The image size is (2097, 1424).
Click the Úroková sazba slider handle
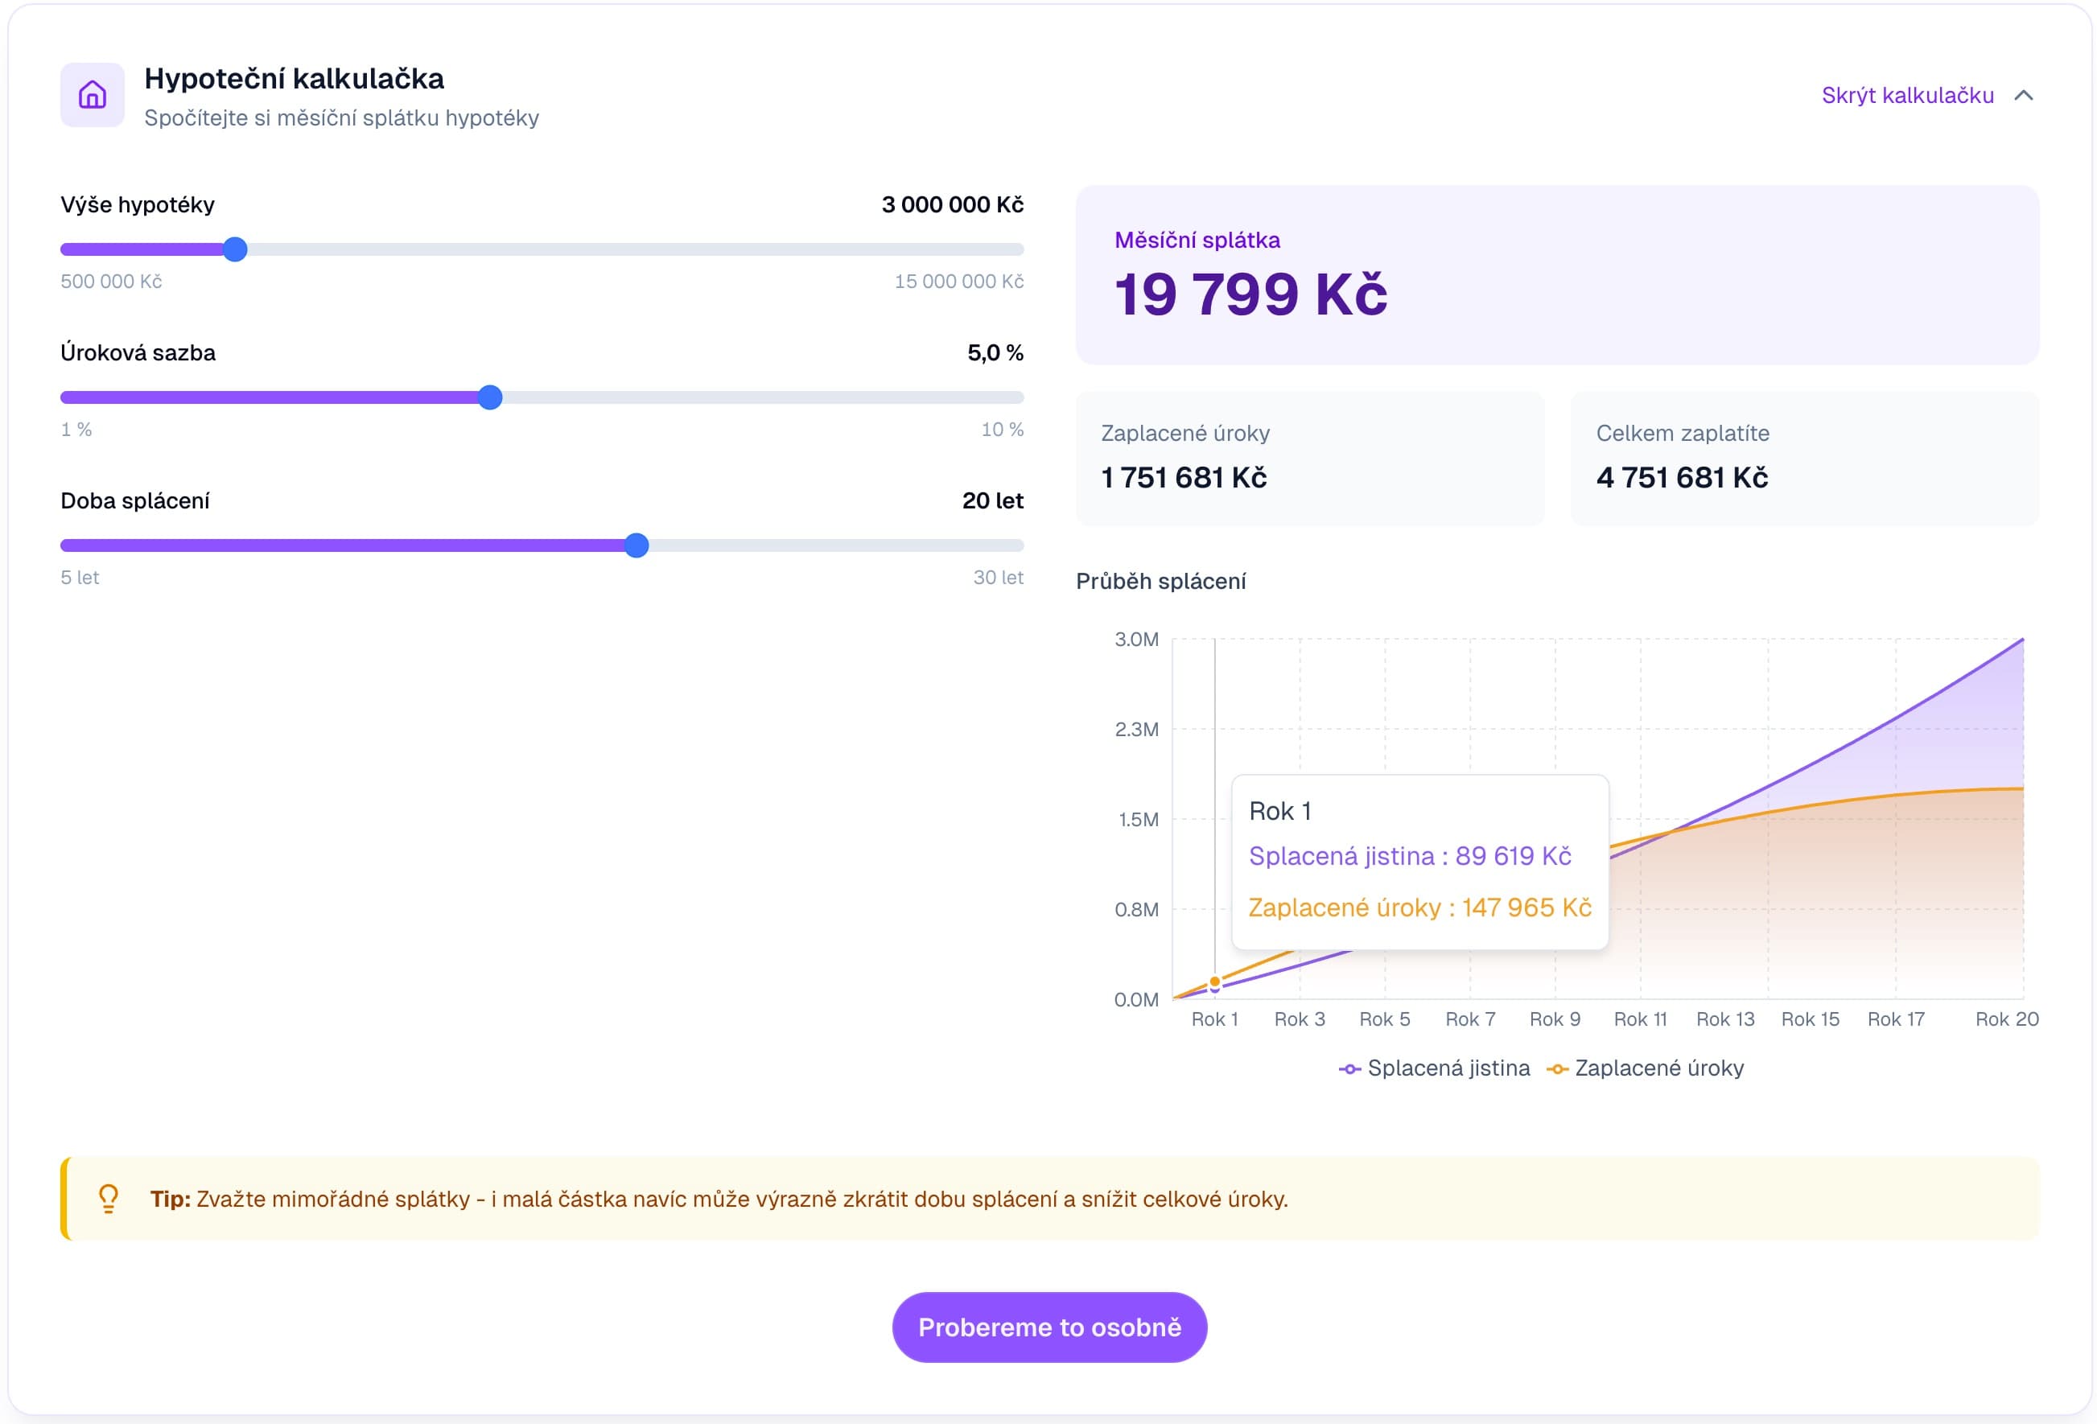[x=490, y=398]
